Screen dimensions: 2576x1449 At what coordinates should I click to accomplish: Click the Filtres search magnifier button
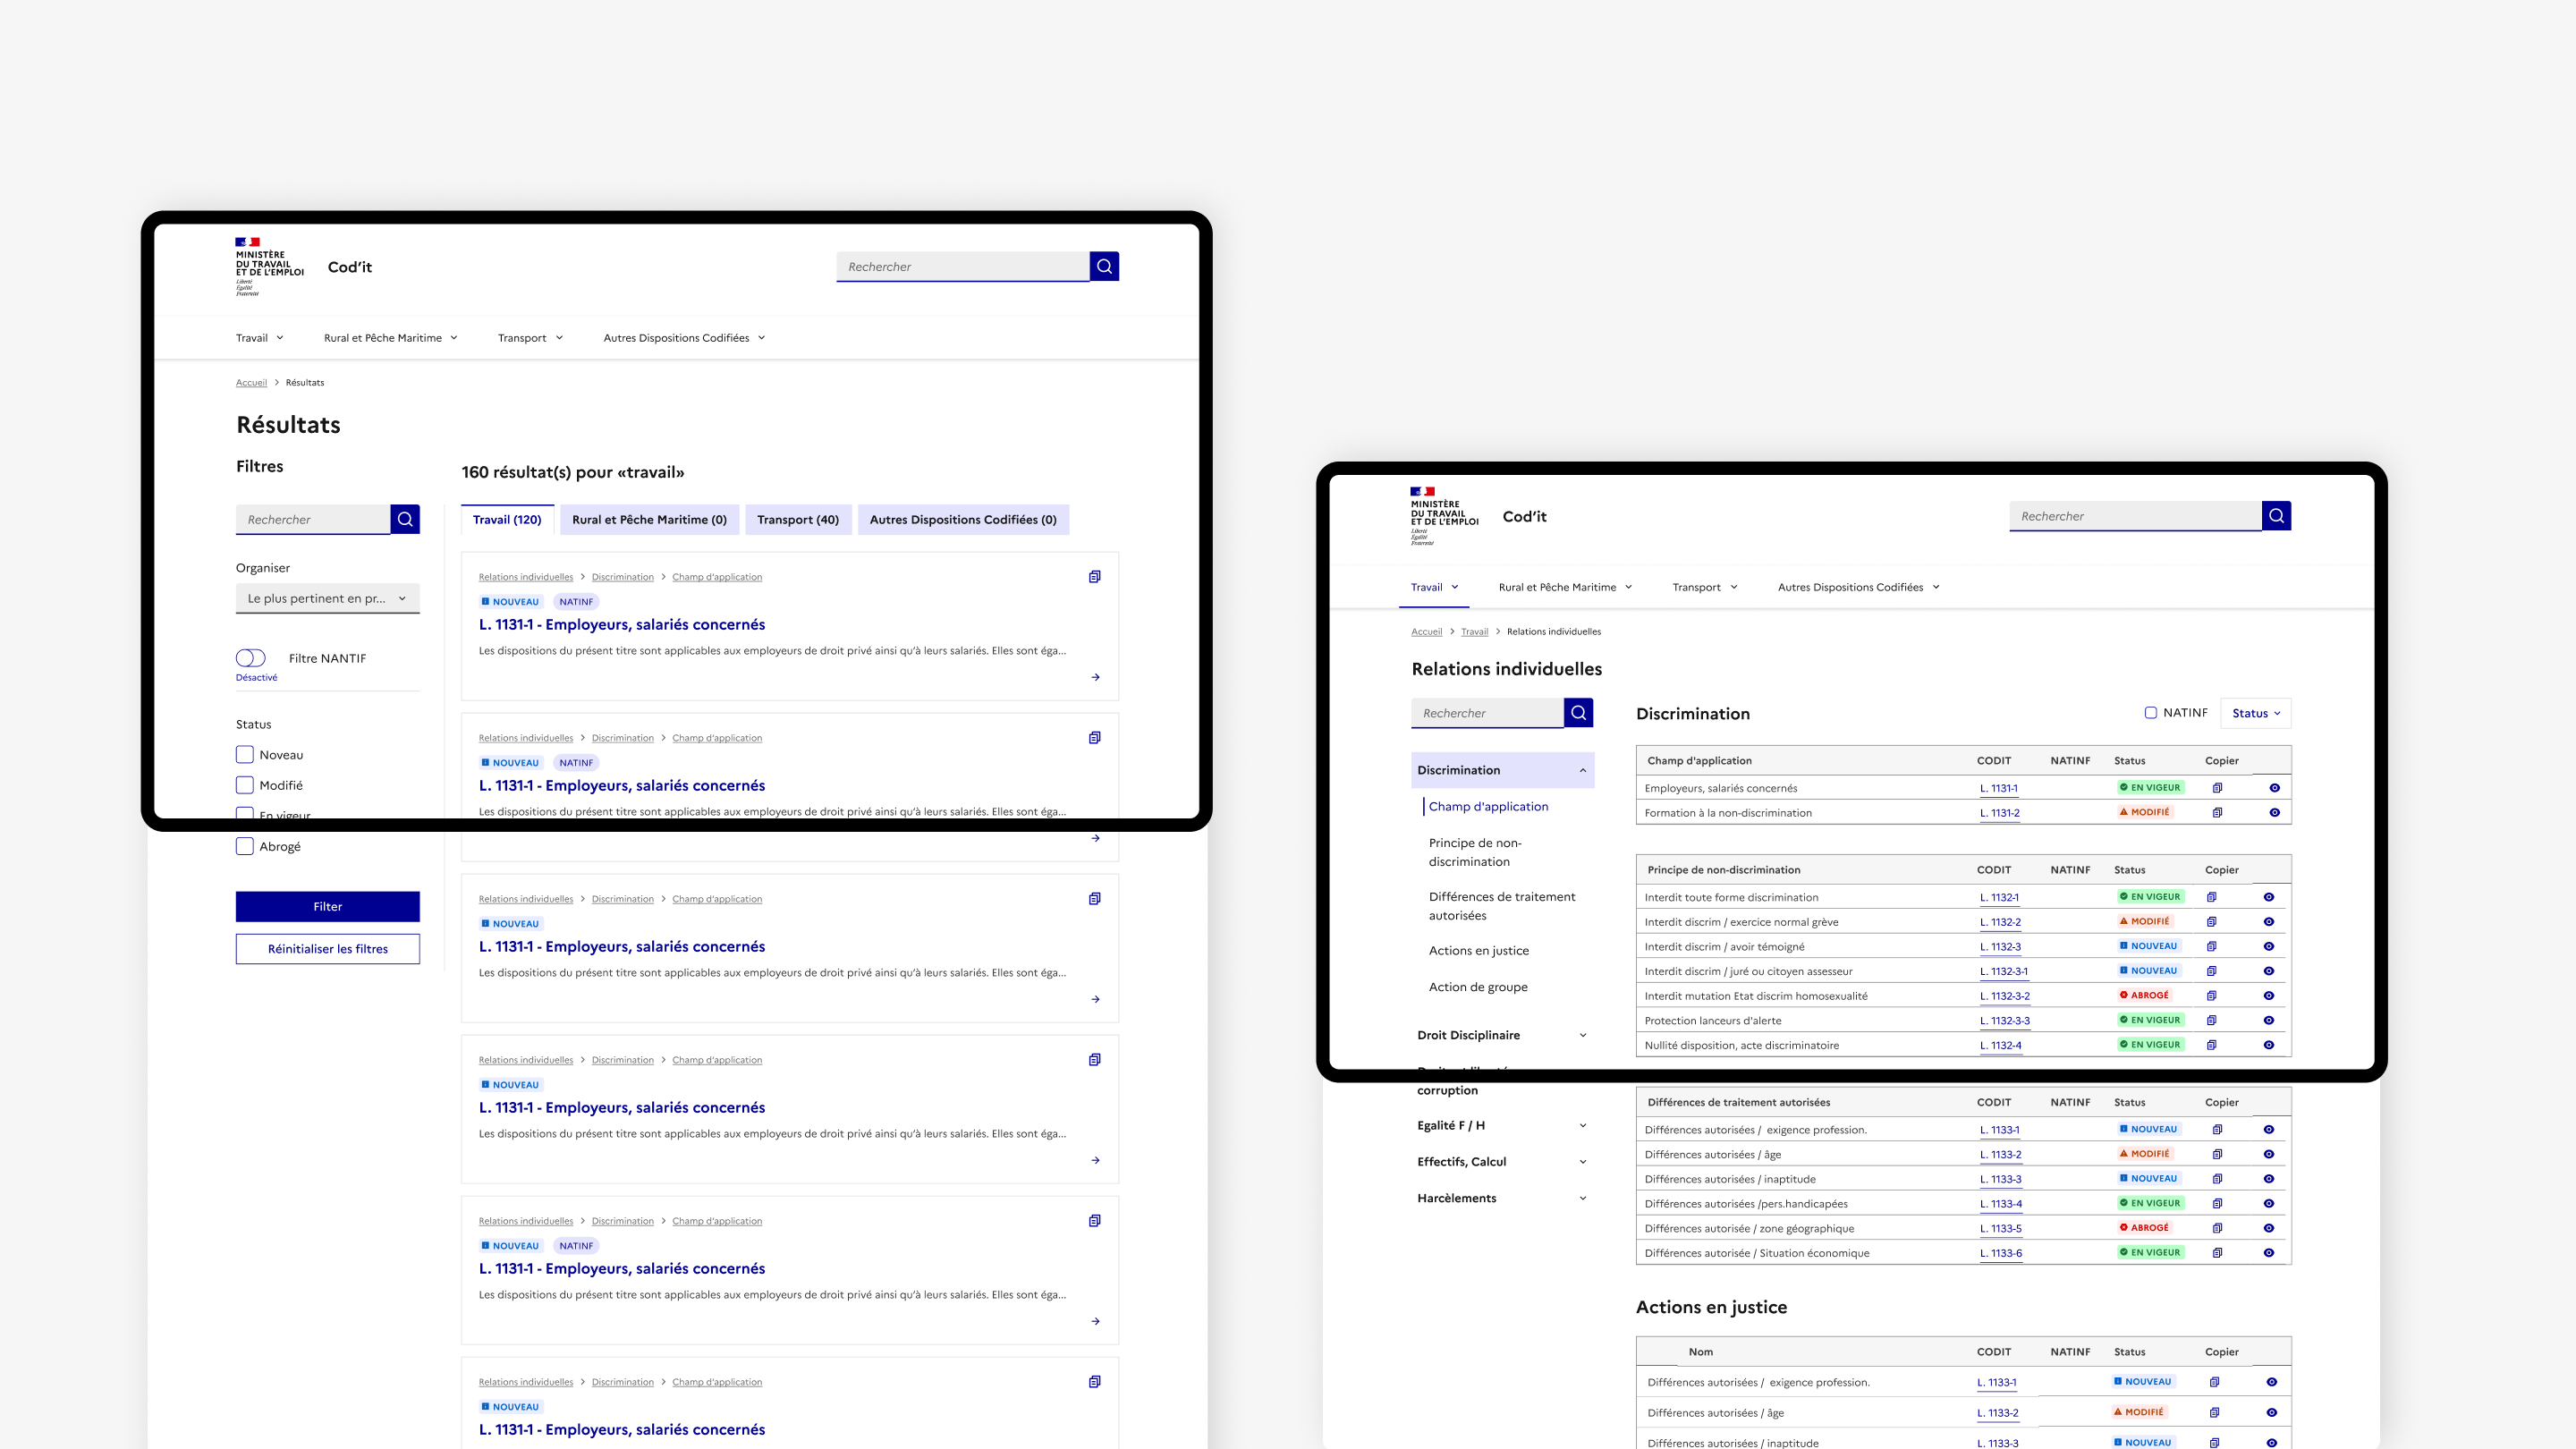pos(405,519)
